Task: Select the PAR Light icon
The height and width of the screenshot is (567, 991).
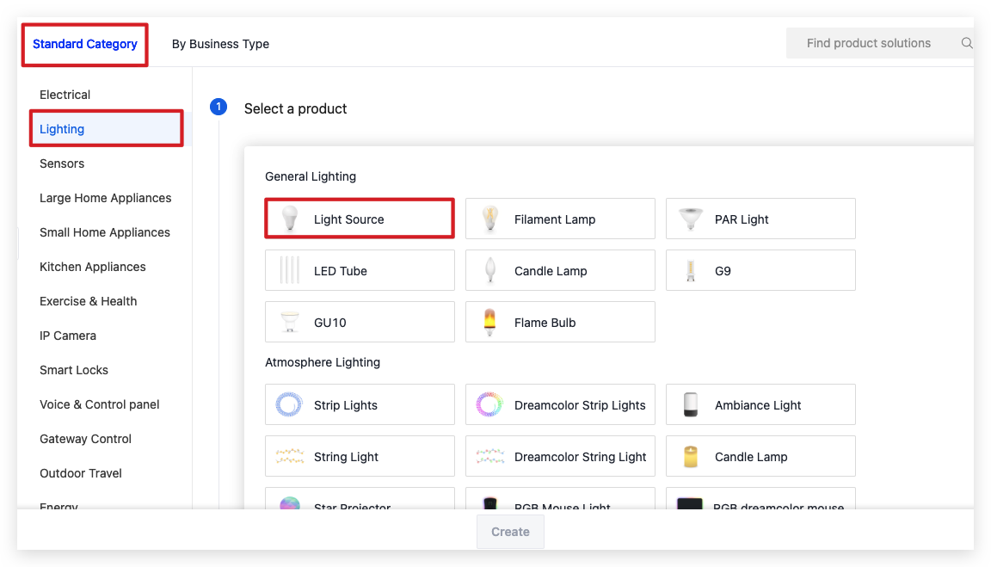Action: 690,219
